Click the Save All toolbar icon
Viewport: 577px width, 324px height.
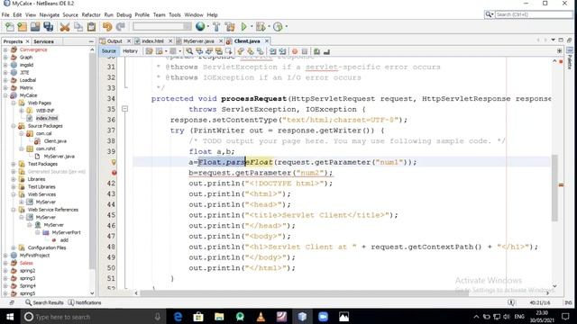click(48, 27)
